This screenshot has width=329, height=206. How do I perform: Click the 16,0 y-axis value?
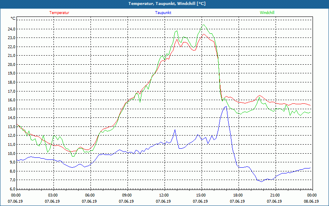click(12, 100)
